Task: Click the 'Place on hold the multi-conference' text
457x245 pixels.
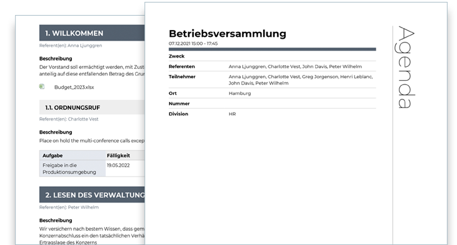Action: (x=92, y=141)
